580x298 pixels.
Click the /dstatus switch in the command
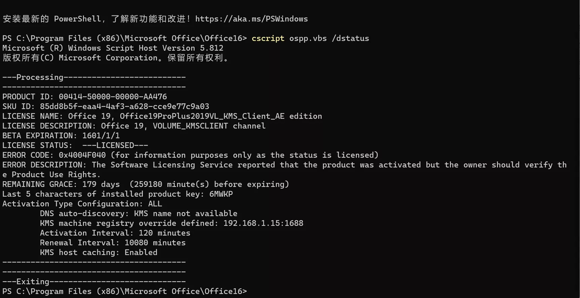(350, 38)
